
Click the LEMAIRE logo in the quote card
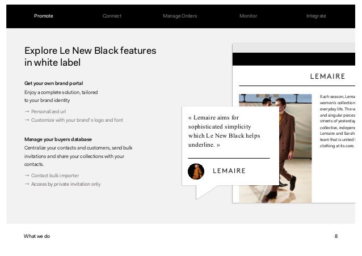(x=229, y=170)
